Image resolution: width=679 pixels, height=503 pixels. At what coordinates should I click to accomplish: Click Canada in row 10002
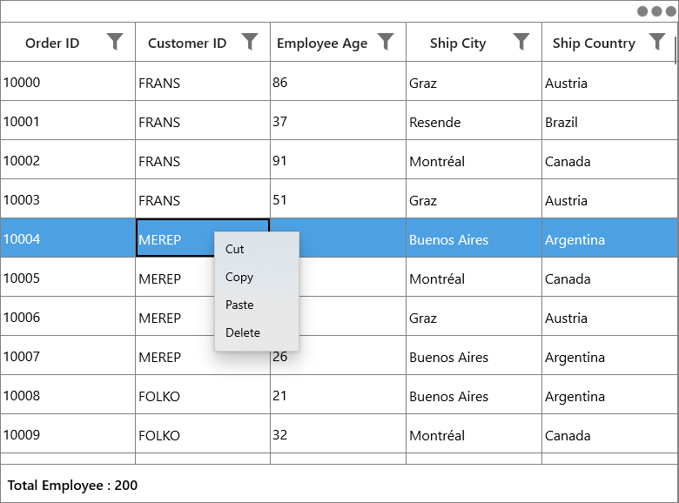pyautogui.click(x=568, y=161)
